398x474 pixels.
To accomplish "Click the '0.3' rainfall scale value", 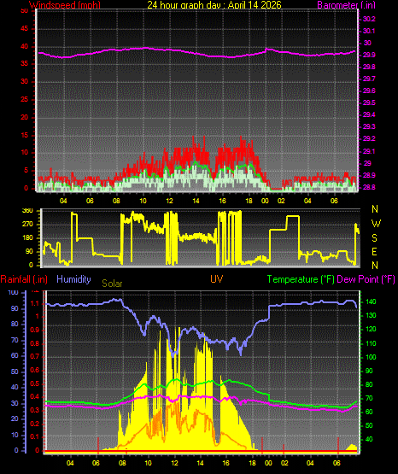I will coord(35,411).
